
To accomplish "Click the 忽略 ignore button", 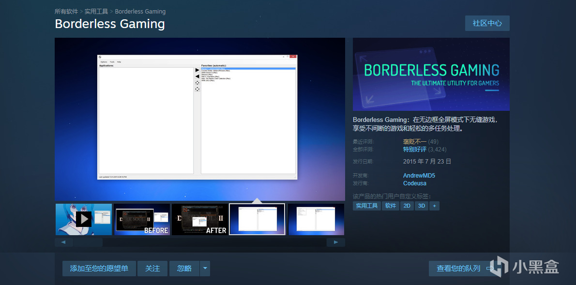I will tap(184, 269).
